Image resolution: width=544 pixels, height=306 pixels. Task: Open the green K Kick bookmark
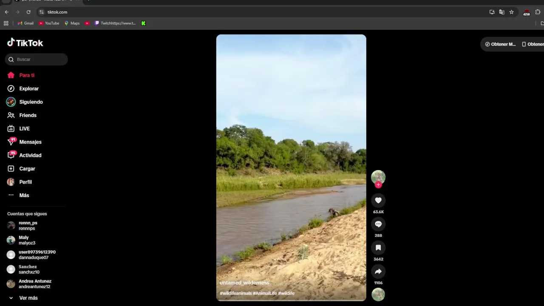(x=143, y=23)
